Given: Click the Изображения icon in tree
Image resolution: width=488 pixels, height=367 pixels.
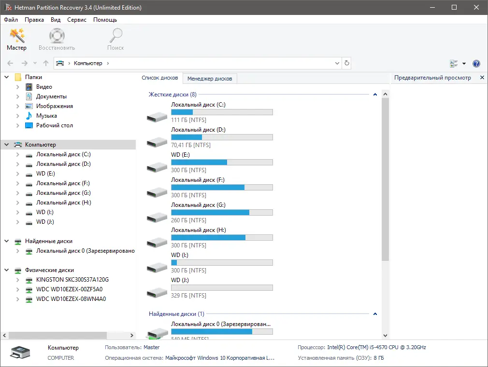Looking at the screenshot, I should pyautogui.click(x=29, y=106).
